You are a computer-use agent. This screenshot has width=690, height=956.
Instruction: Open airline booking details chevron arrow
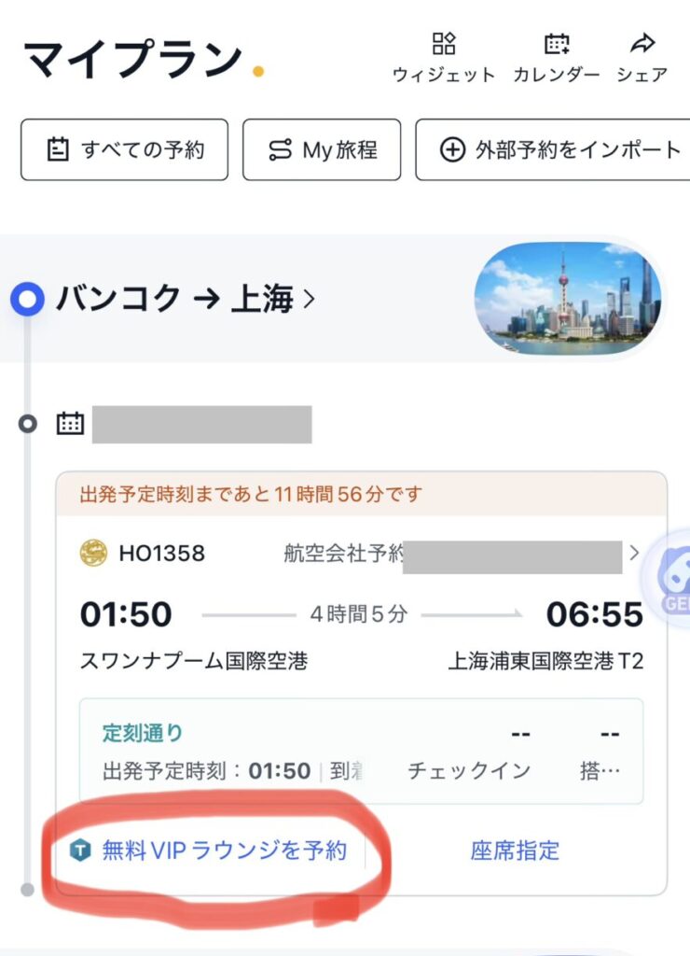(634, 553)
